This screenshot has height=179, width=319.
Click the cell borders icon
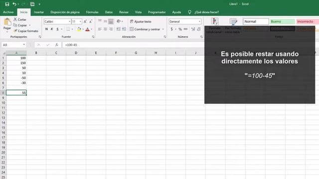68,29
